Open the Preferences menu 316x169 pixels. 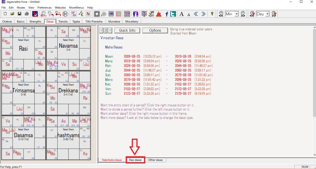coord(44,7)
